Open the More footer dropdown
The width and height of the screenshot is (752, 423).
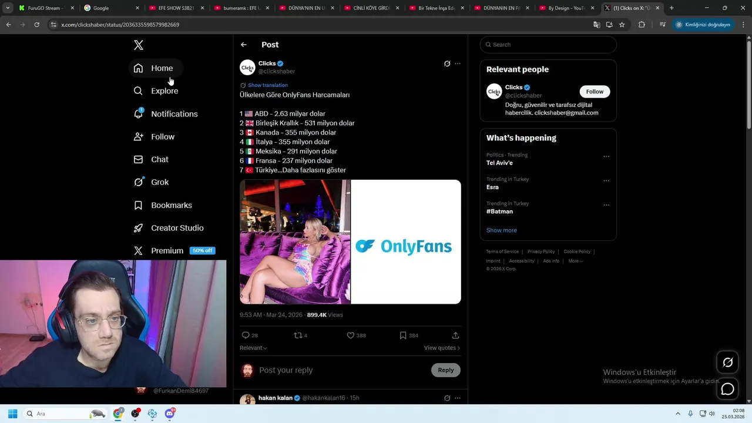point(576,261)
